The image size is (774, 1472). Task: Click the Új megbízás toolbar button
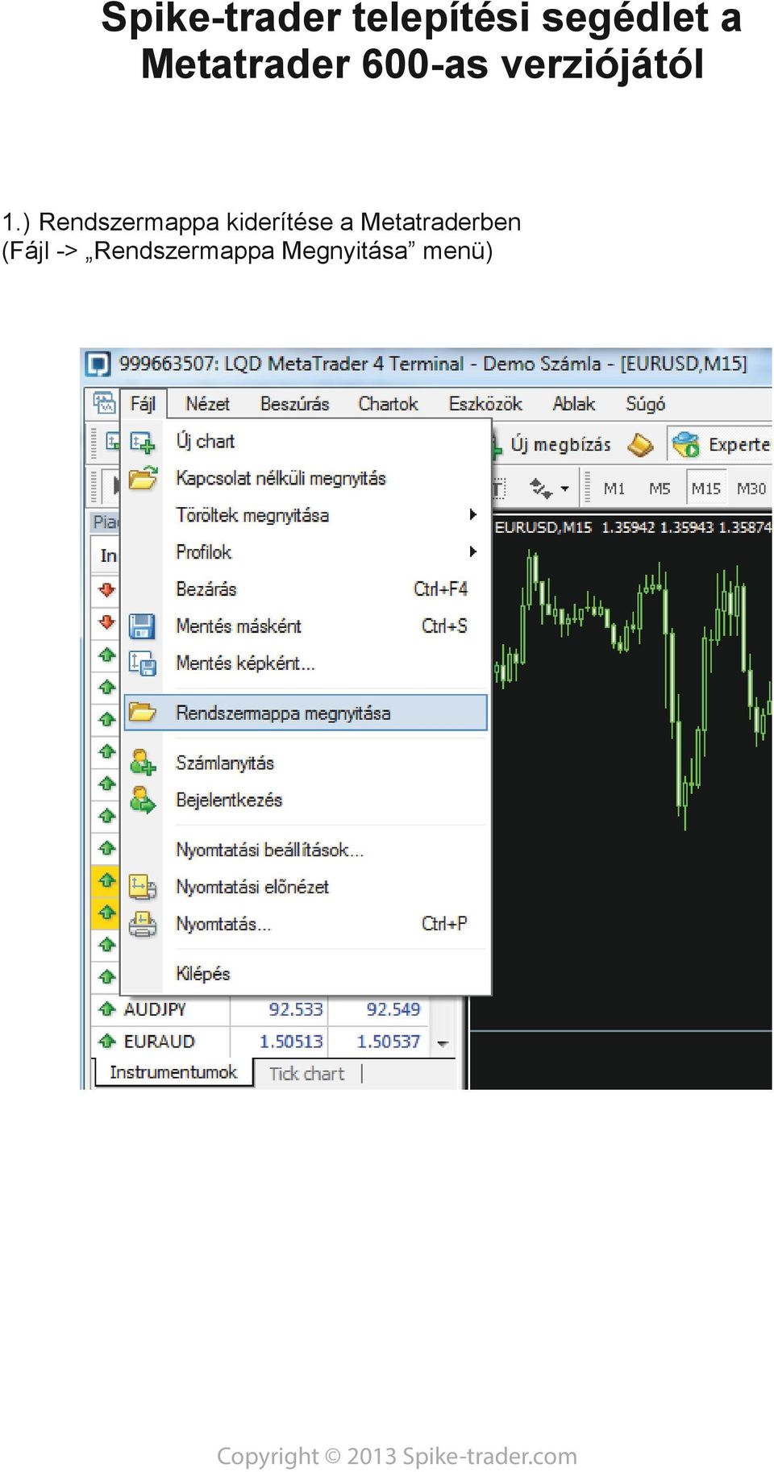coord(551,445)
